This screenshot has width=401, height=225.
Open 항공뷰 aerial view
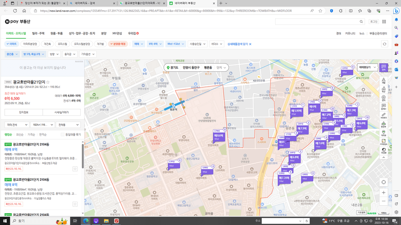(x=383, y=125)
